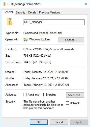The image size is (90, 127).
Task: Click the Created date value
Action: 46,72
